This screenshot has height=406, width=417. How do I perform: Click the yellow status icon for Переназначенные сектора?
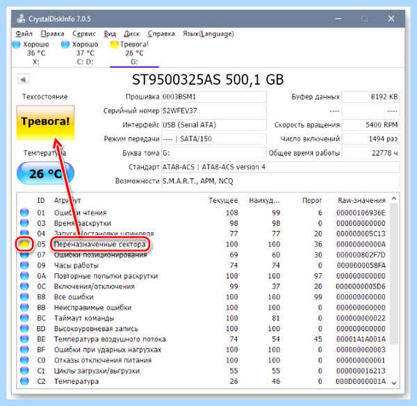[24, 244]
